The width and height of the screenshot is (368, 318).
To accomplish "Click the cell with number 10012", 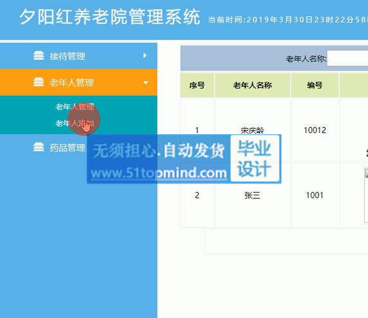I will (x=315, y=130).
